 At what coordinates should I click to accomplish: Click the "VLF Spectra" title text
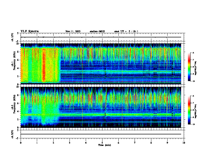pos(30,31)
